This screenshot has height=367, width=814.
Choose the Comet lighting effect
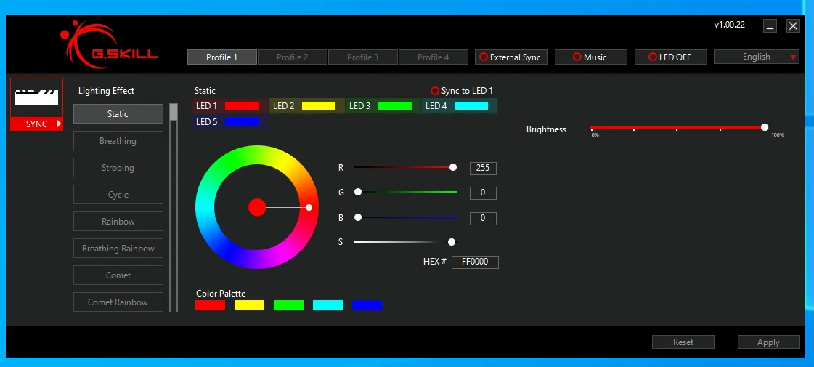coord(118,275)
